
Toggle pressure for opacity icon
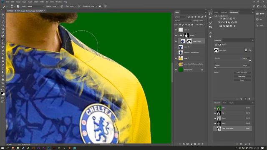pos(62,6)
